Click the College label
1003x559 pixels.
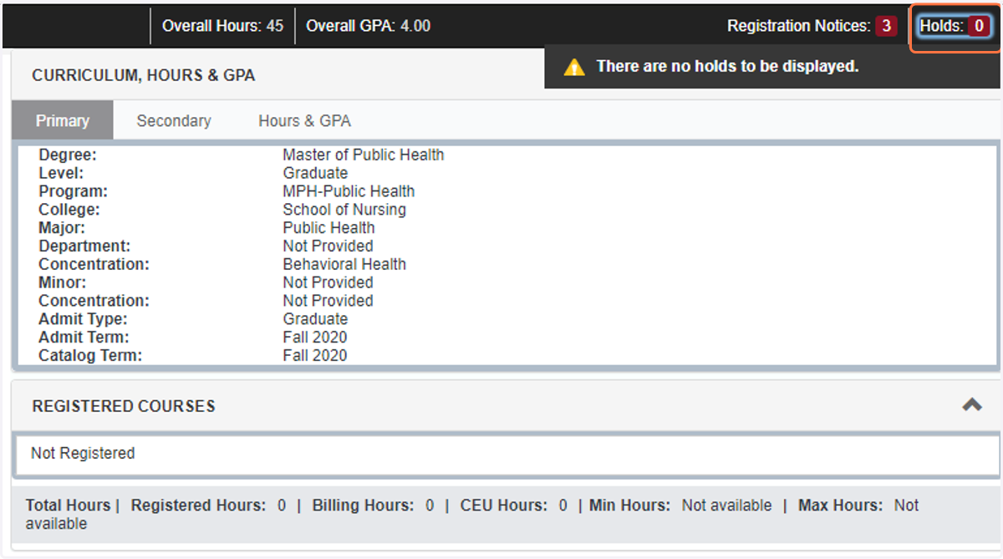pyautogui.click(x=69, y=210)
